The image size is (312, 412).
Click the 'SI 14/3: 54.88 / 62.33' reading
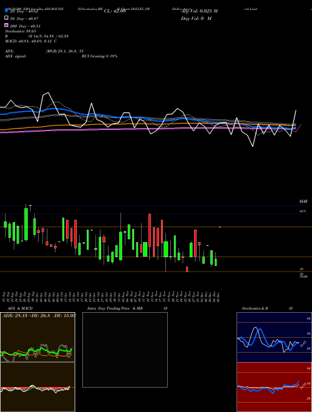[x=48, y=36]
